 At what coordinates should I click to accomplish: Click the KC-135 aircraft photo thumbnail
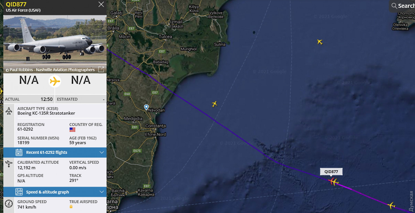point(55,44)
